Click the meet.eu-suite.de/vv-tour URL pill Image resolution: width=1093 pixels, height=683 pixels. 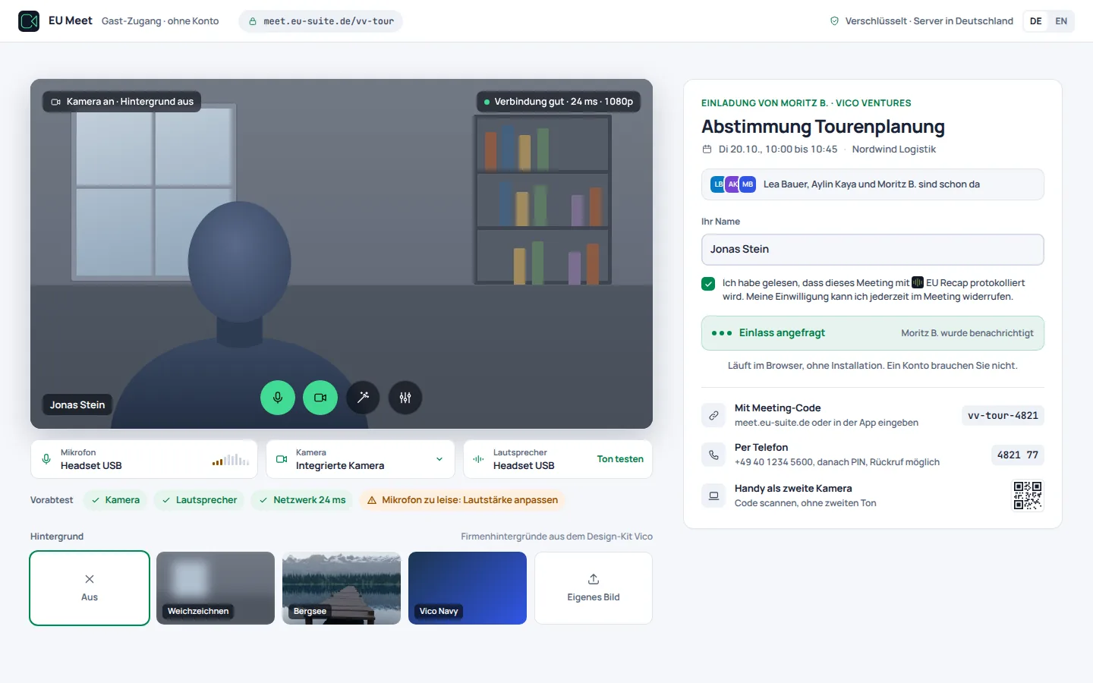(320, 21)
